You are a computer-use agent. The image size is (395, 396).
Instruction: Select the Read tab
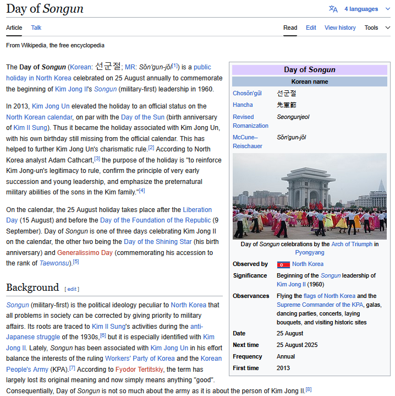(290, 28)
